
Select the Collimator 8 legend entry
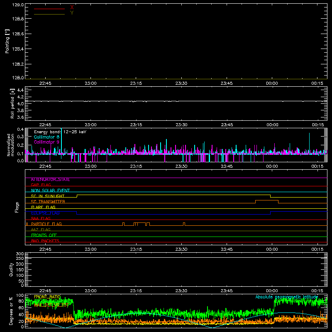(x=46, y=137)
